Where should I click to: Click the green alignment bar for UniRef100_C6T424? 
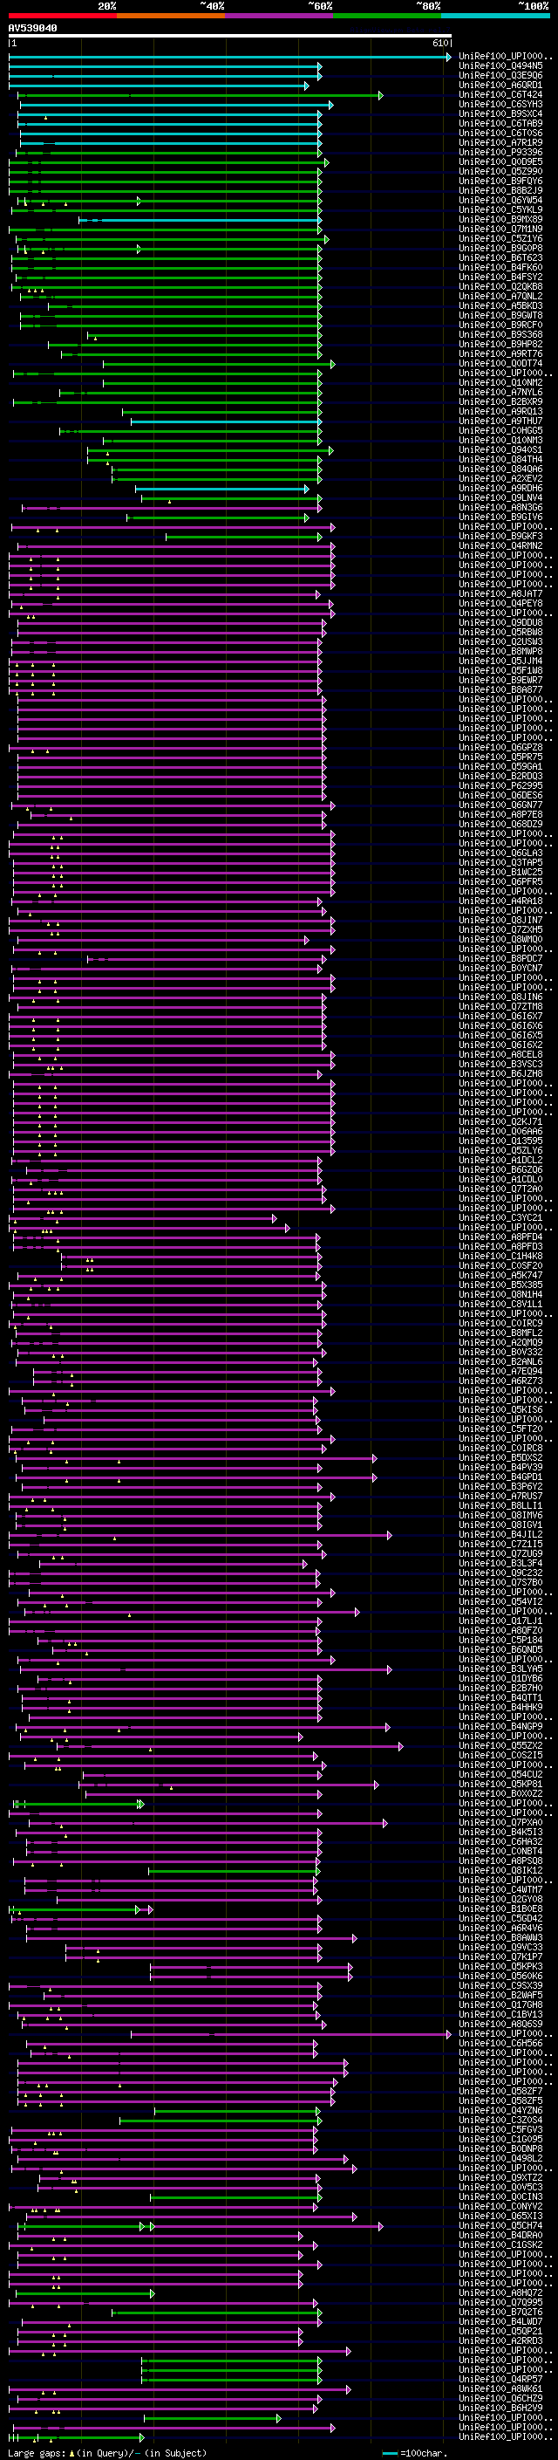[201, 95]
